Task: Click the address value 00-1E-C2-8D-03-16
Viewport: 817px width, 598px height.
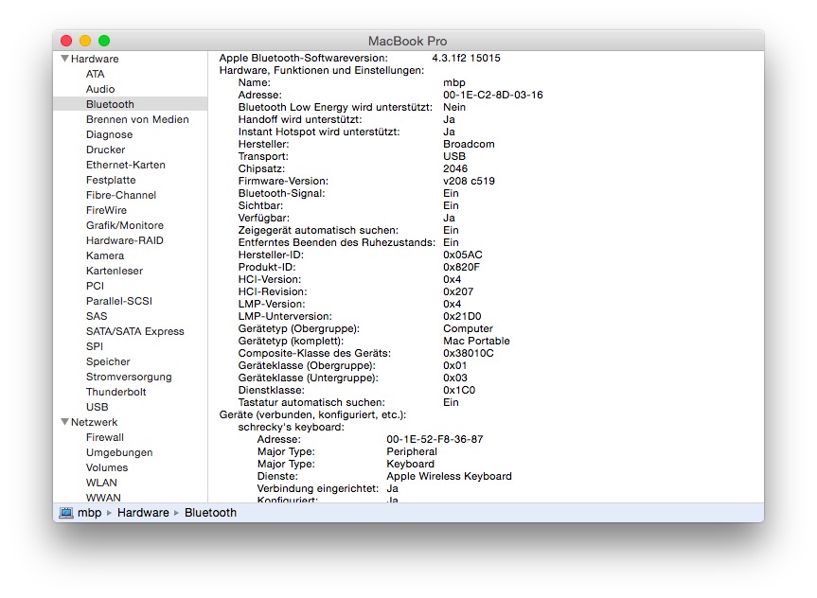Action: (492, 95)
